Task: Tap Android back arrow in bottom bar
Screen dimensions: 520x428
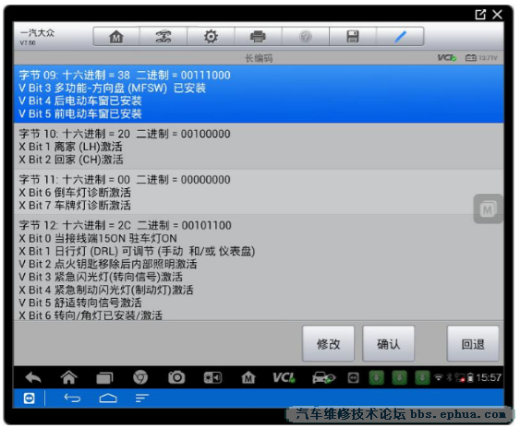Action: pyautogui.click(x=33, y=377)
